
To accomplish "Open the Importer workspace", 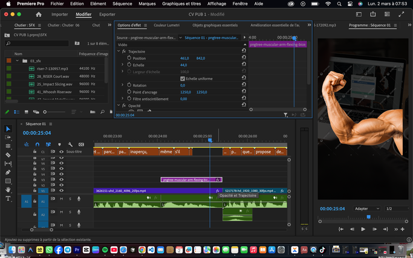I will point(59,14).
